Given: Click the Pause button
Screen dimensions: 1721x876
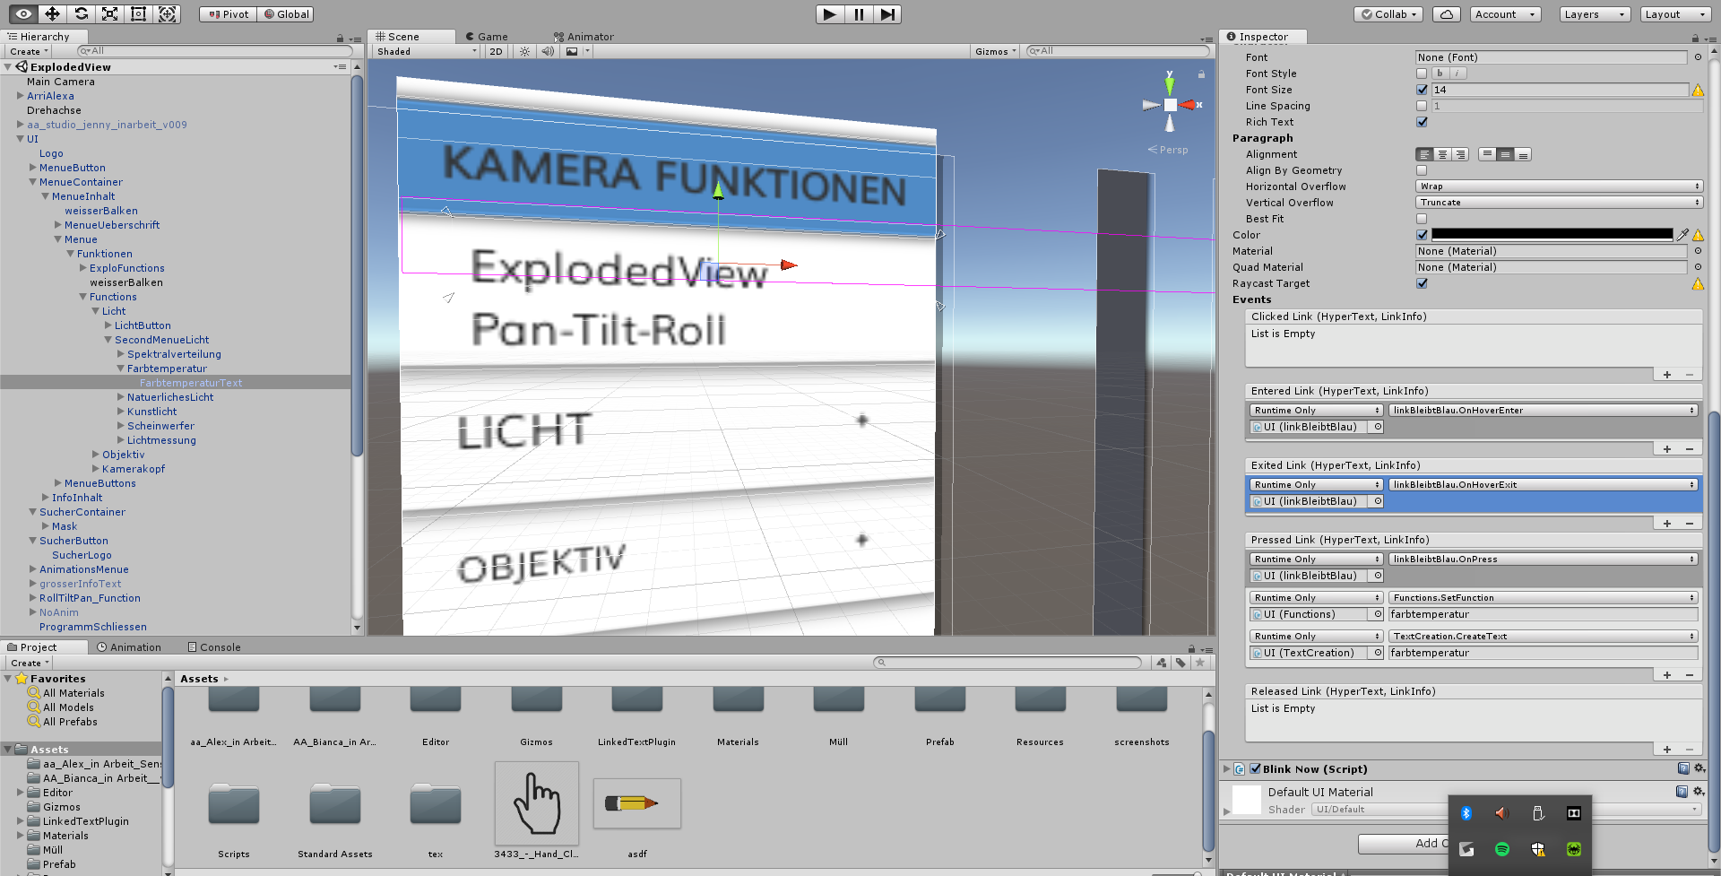Looking at the screenshot, I should point(859,14).
